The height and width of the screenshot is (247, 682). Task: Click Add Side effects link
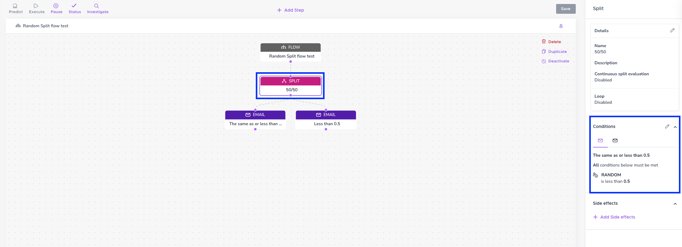pos(614,217)
